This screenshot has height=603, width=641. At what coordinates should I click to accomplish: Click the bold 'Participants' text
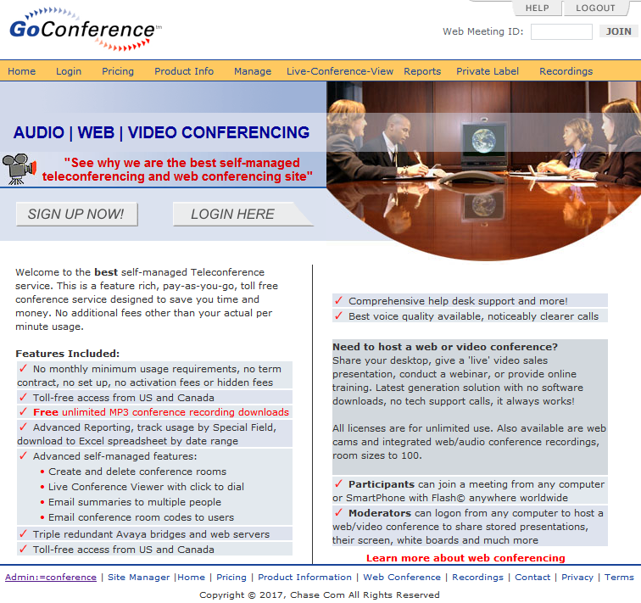click(382, 484)
